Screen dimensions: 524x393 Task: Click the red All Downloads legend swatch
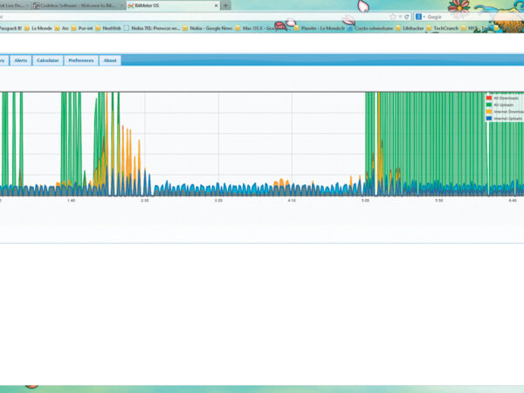(489, 98)
